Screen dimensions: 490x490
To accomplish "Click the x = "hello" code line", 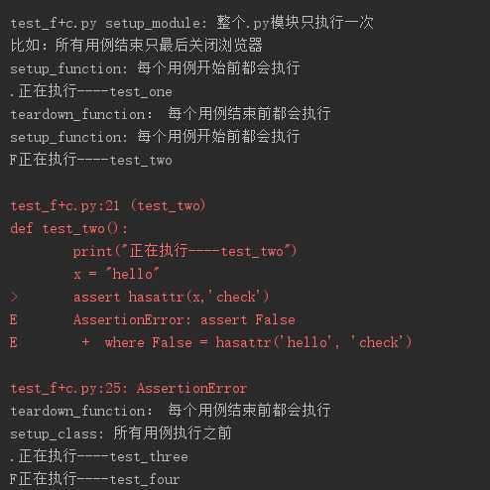I will pyautogui.click(x=116, y=274).
